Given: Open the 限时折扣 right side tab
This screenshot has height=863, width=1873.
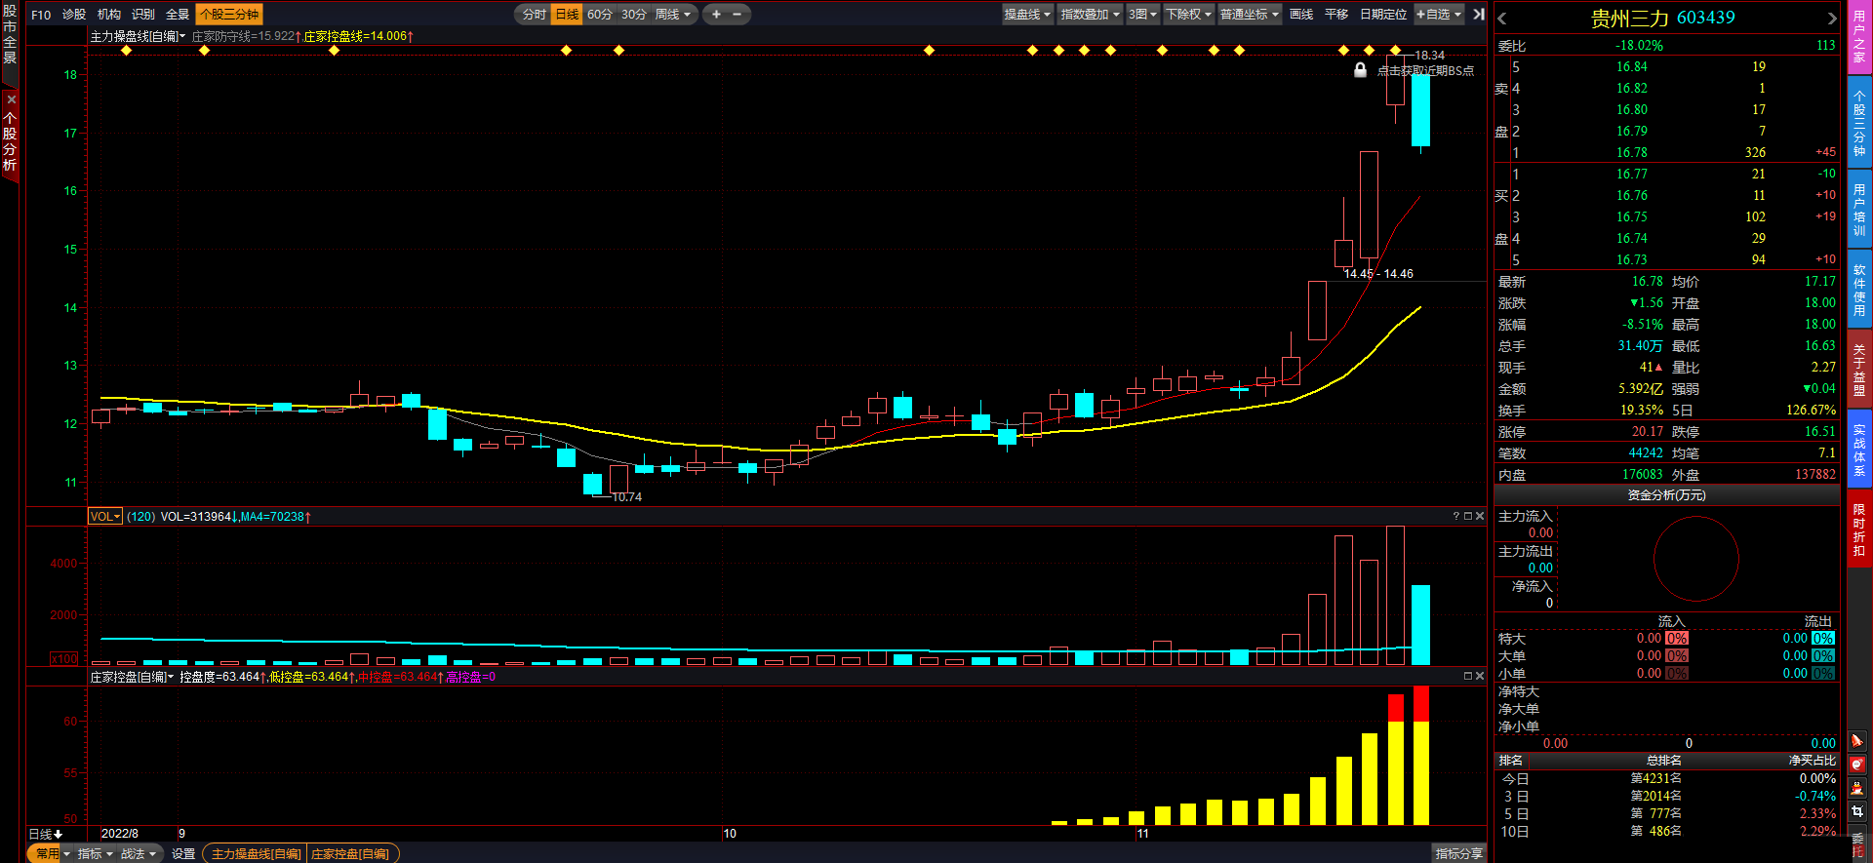Looking at the screenshot, I should tap(1858, 530).
